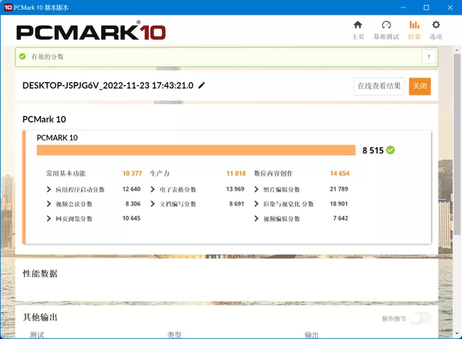Click the PCMARK 10 logo
This screenshot has width=462, height=339.
coord(91,31)
